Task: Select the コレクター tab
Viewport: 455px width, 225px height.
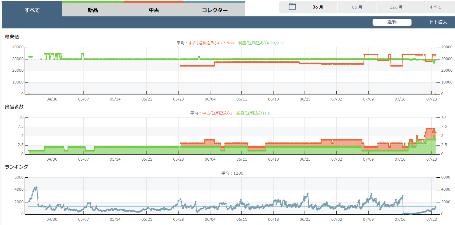Action: [214, 10]
